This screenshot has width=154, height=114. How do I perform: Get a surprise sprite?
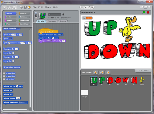(x=108, y=72)
